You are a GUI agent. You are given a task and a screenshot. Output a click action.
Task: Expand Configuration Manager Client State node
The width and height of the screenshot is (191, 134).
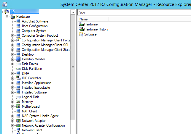tap(12, 50)
